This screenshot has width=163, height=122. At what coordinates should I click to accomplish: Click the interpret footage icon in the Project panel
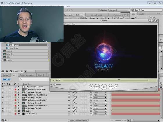[x=3, y=71]
